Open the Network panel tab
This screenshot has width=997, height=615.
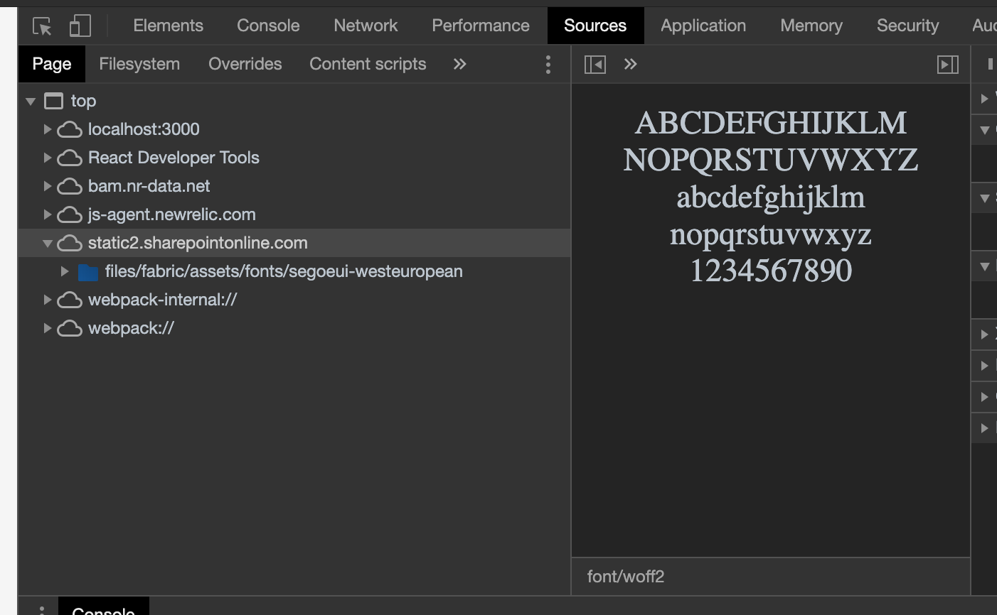pyautogui.click(x=366, y=26)
